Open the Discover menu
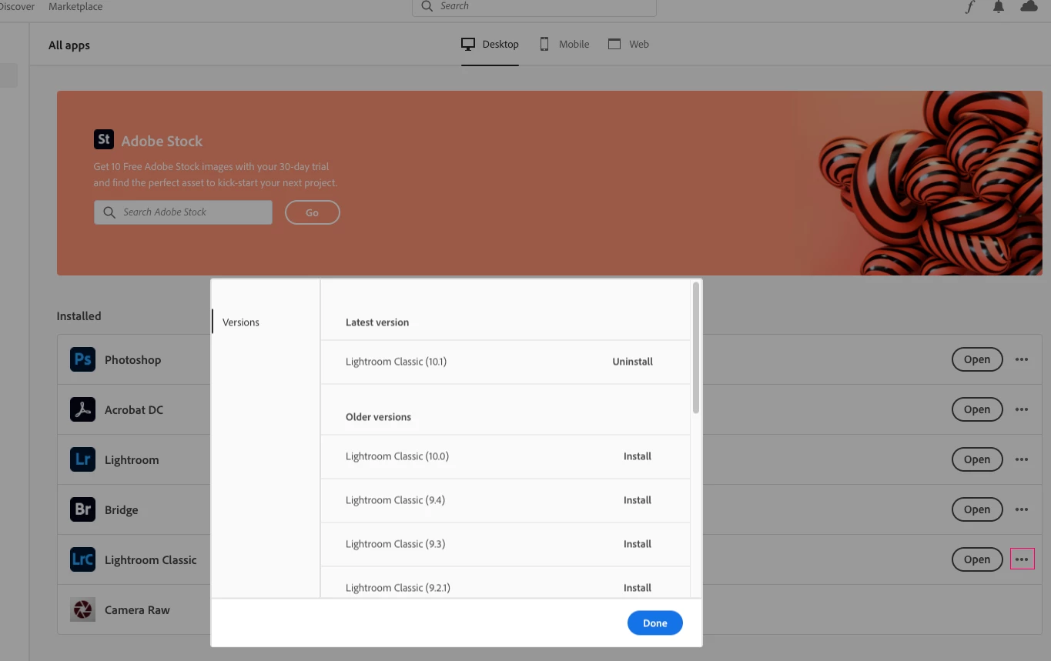This screenshot has width=1051, height=661. [17, 7]
